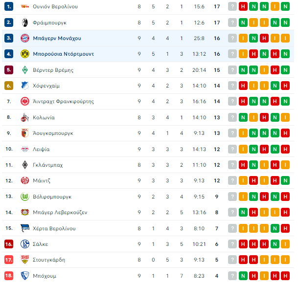
Task: Open the Bayern Munich crest icon
Action: 25,38
